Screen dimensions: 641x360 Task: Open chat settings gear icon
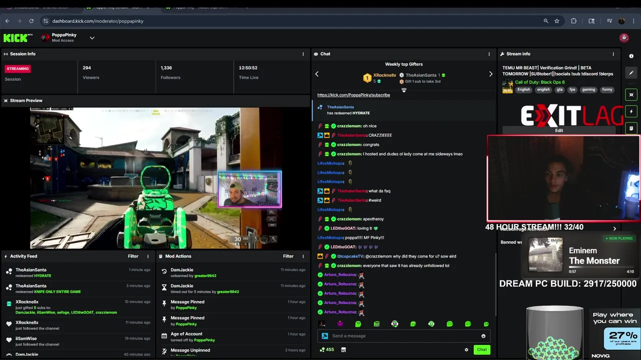click(466, 350)
